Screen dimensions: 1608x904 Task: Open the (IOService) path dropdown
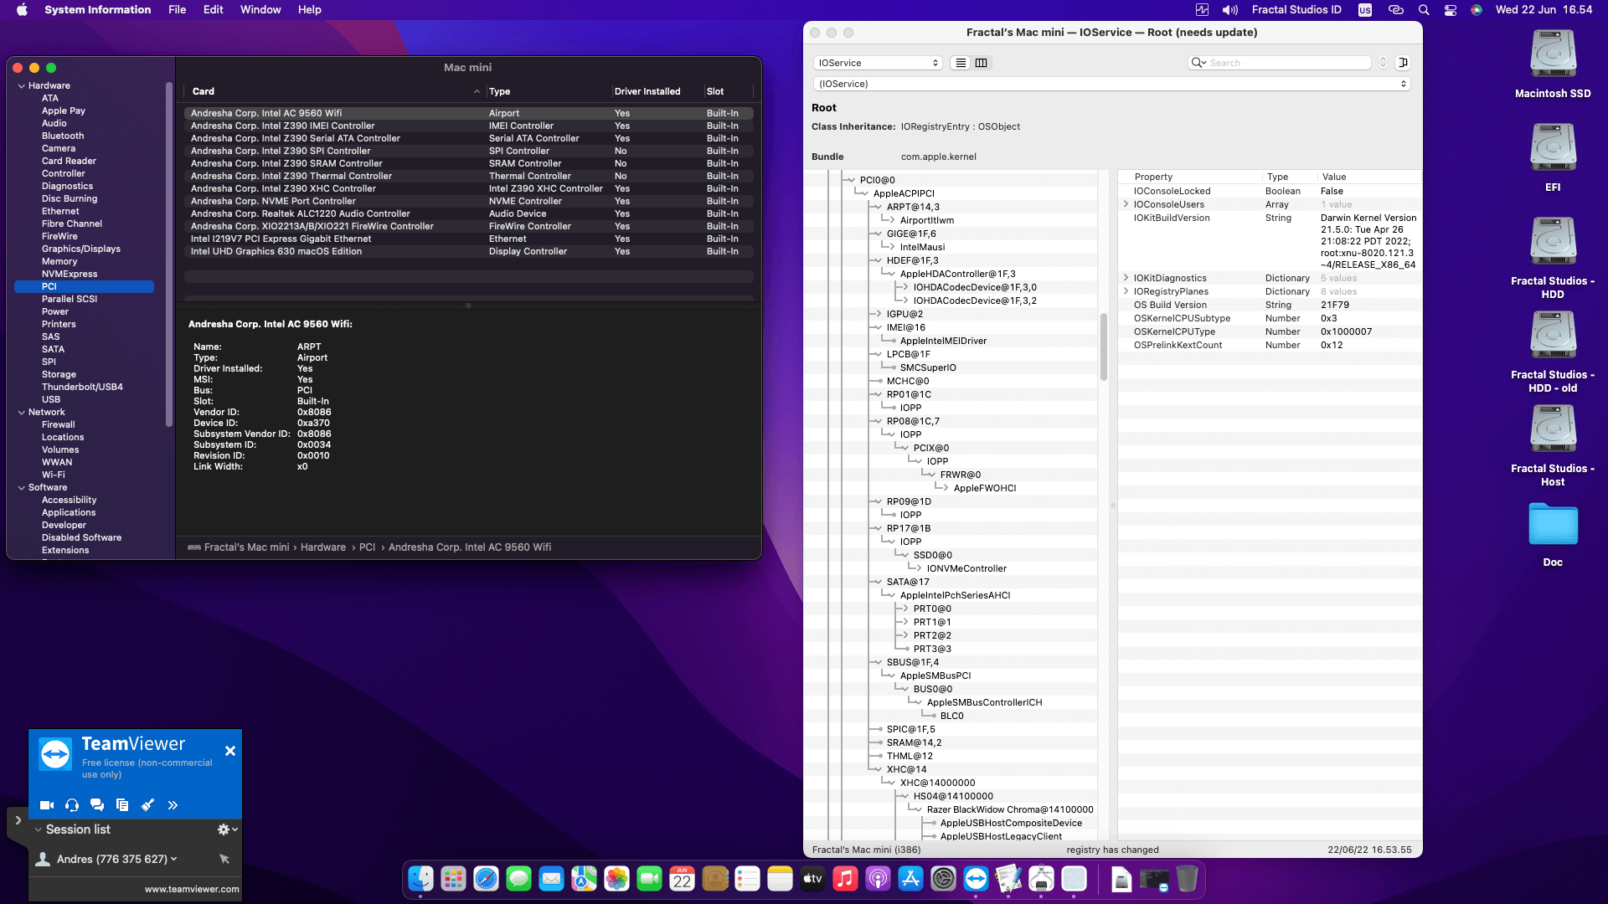point(1111,84)
